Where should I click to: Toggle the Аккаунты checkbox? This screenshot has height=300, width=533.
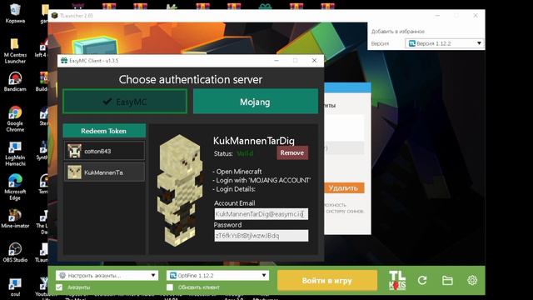[59, 287]
